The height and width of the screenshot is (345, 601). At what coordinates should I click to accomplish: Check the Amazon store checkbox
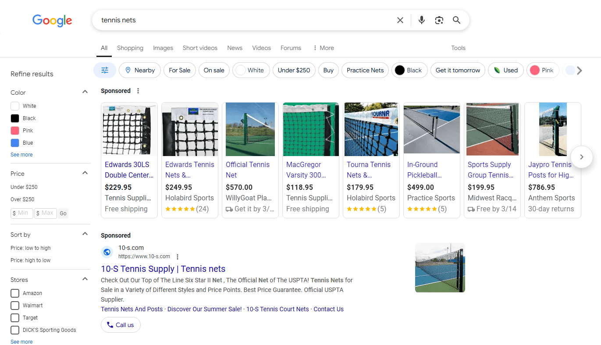click(15, 293)
